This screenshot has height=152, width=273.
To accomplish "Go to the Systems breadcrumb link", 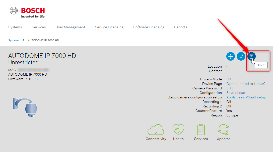I will (14, 40).
